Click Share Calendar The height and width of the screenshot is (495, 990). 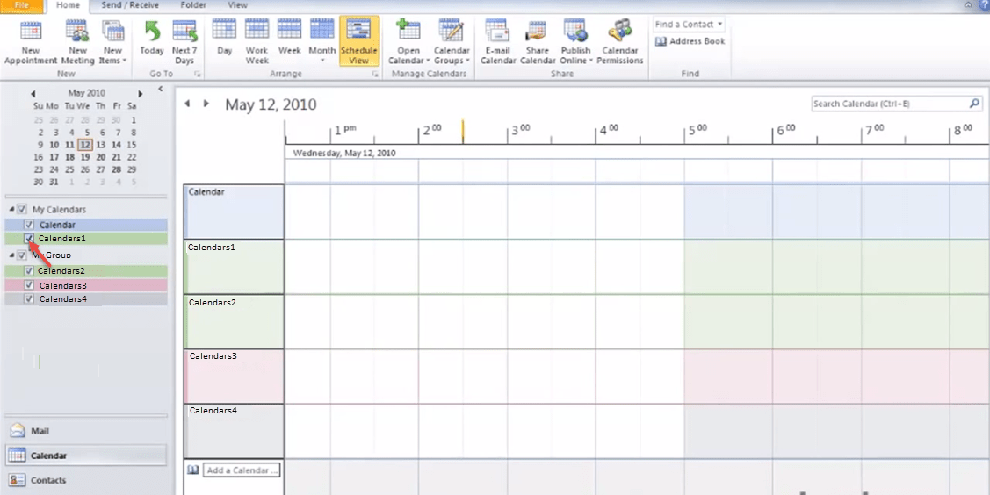click(538, 41)
